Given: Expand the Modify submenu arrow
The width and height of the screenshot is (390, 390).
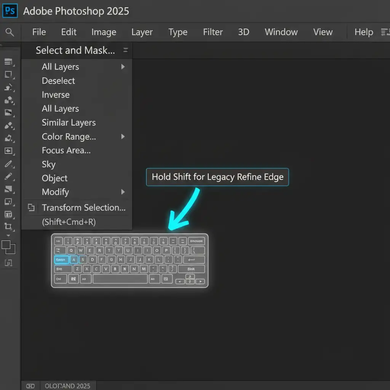Looking at the screenshot, I should click(x=123, y=192).
